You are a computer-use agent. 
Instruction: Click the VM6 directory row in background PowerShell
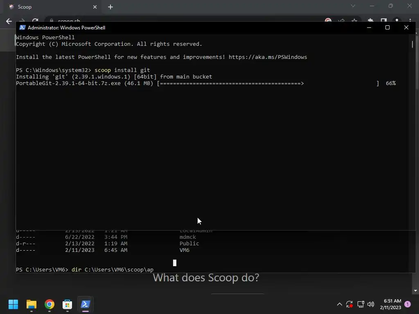click(x=103, y=250)
